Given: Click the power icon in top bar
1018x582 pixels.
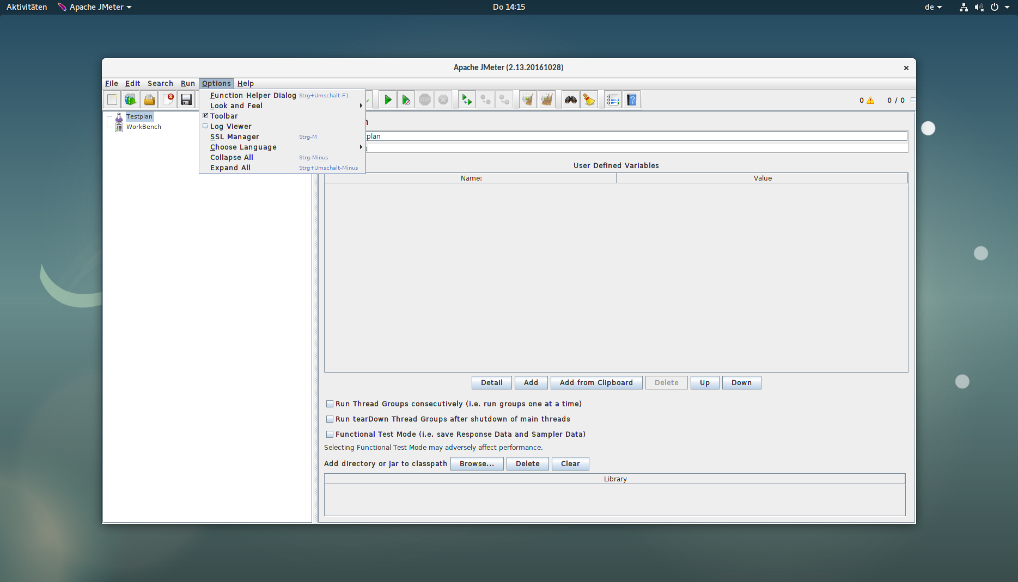Looking at the screenshot, I should point(995,7).
